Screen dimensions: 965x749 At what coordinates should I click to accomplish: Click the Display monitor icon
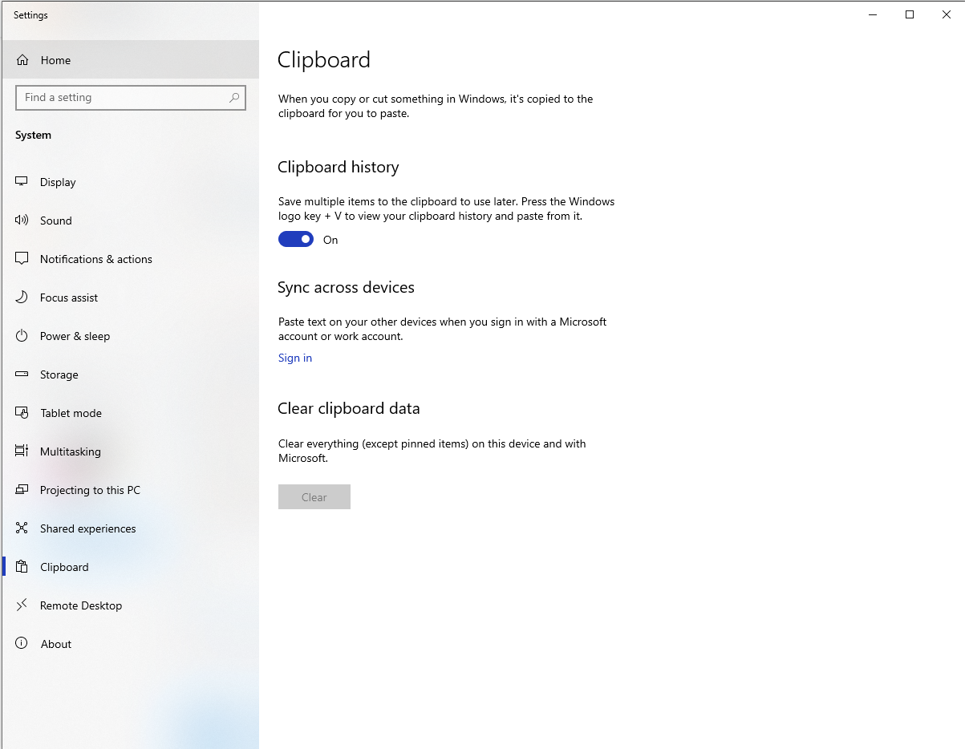point(22,182)
